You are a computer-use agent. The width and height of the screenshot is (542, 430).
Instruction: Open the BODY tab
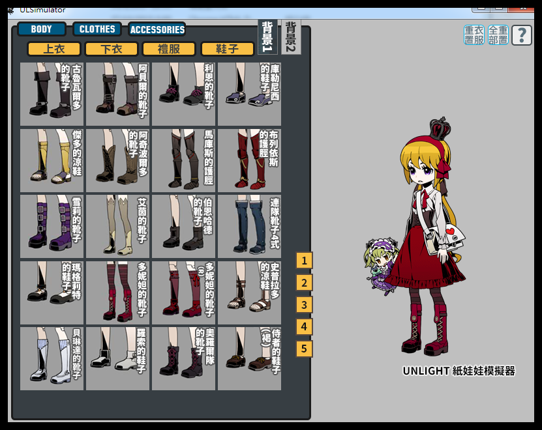click(x=42, y=29)
